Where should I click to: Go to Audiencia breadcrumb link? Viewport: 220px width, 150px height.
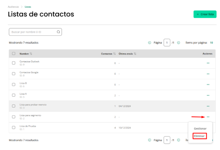(13, 7)
